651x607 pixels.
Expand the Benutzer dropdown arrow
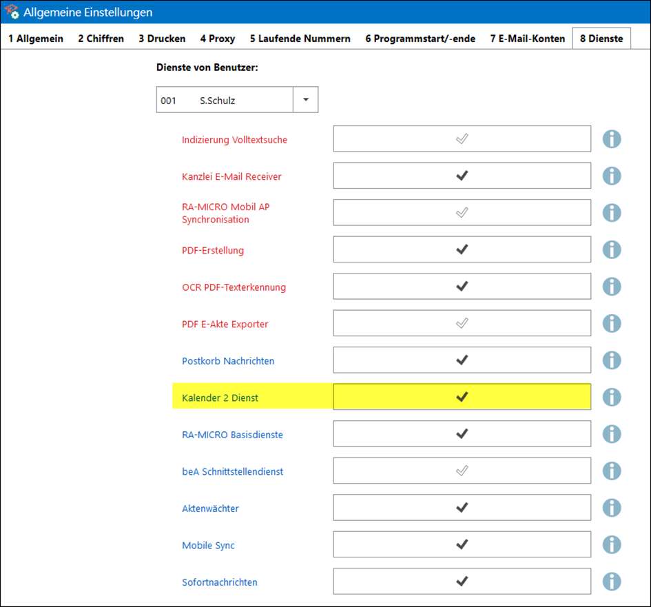pyautogui.click(x=306, y=100)
